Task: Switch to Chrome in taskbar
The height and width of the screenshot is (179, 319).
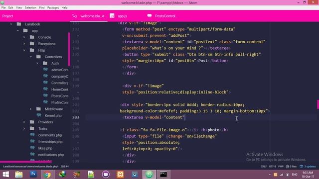Action: click(47, 175)
